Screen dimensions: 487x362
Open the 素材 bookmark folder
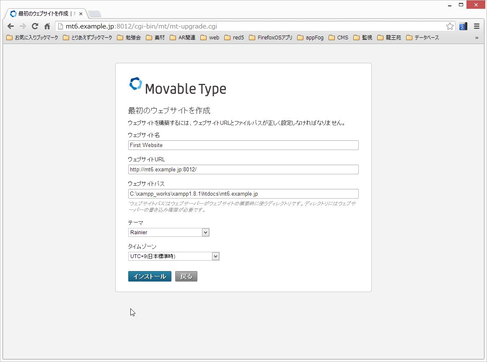(155, 38)
